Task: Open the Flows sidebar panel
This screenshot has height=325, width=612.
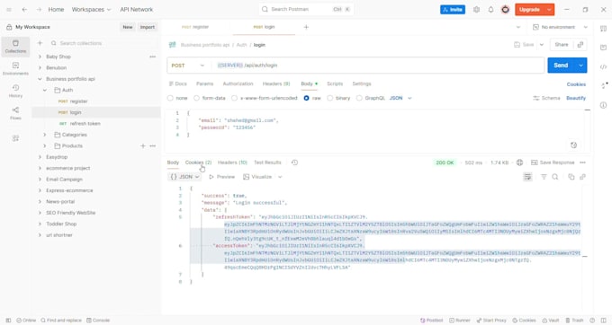Action: (15, 113)
